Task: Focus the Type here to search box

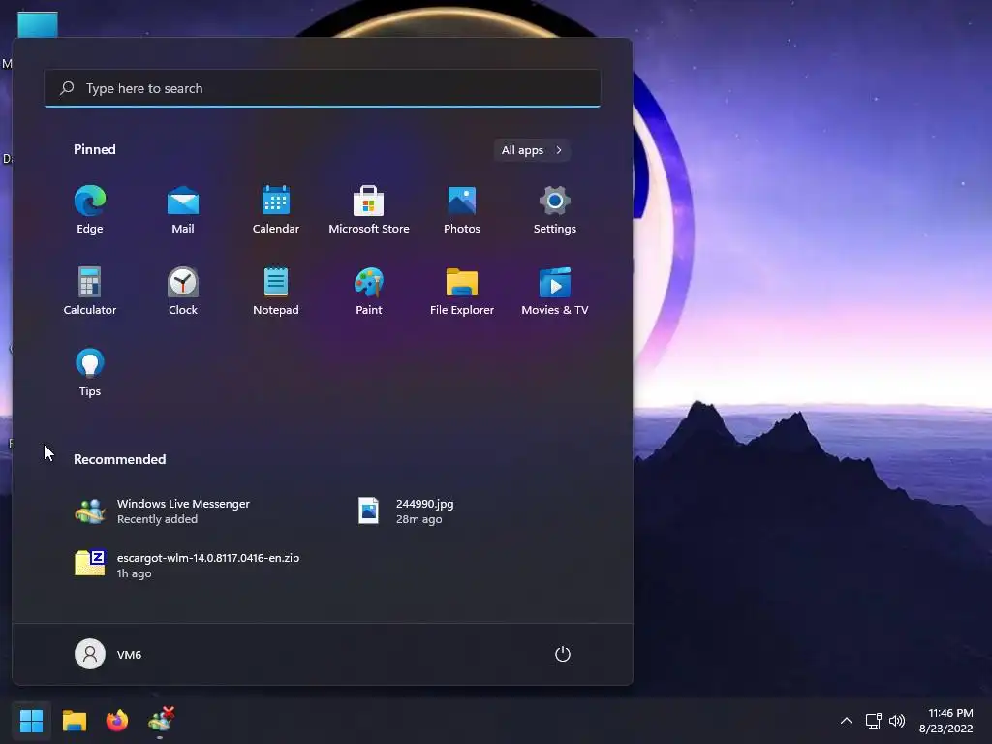Action: point(322,88)
